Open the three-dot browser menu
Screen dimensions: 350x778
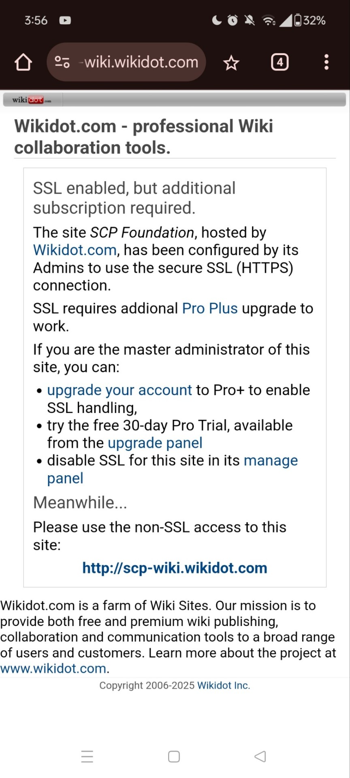tap(327, 62)
